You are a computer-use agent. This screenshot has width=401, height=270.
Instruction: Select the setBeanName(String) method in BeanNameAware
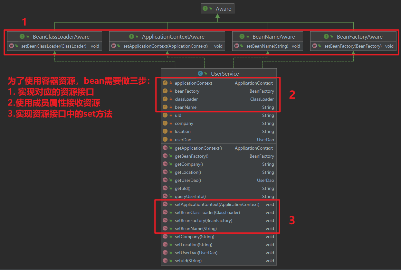click(x=267, y=46)
